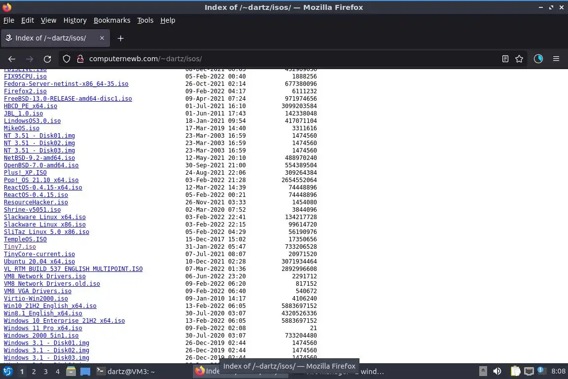Download TinyCore-current.iso
The width and height of the screenshot is (568, 379).
[39, 254]
